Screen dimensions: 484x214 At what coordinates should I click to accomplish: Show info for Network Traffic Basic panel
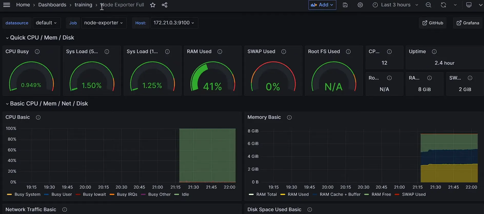click(65, 210)
